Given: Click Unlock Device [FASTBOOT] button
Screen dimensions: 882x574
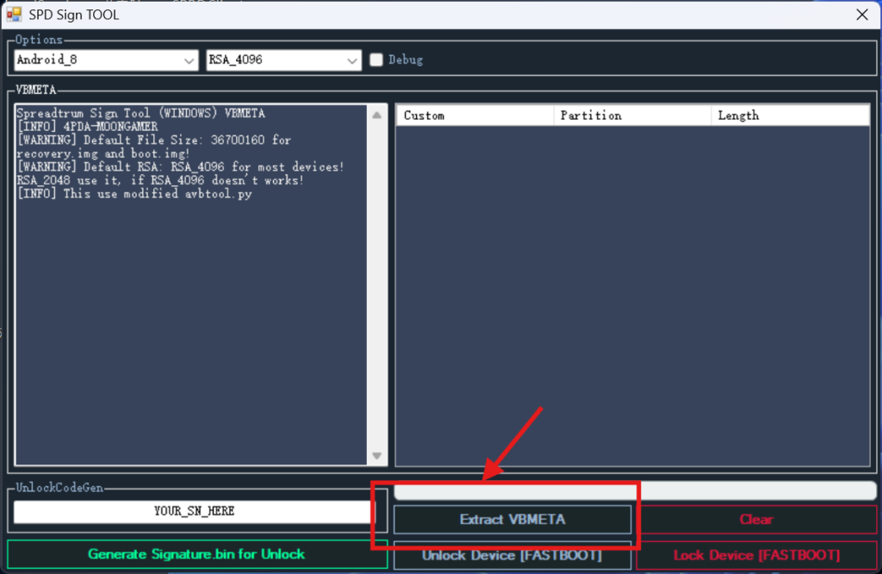Looking at the screenshot, I should point(512,555).
